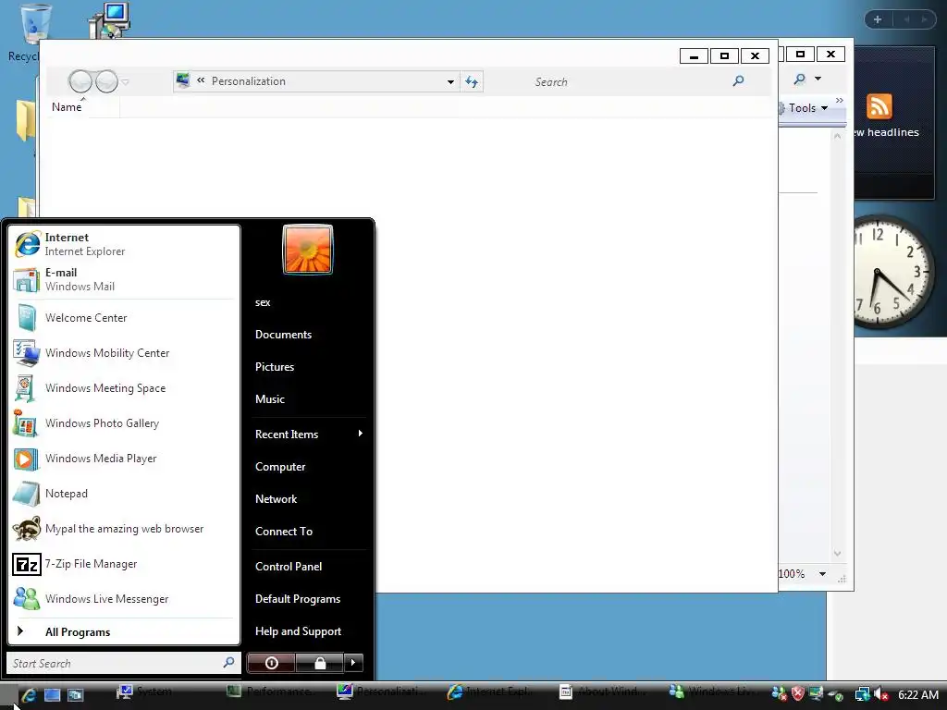Open recent pages arrow beside navigation buttons

point(125,81)
